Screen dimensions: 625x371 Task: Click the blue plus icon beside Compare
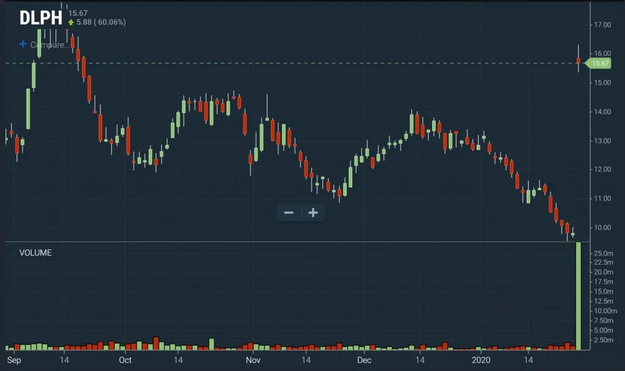pyautogui.click(x=23, y=44)
